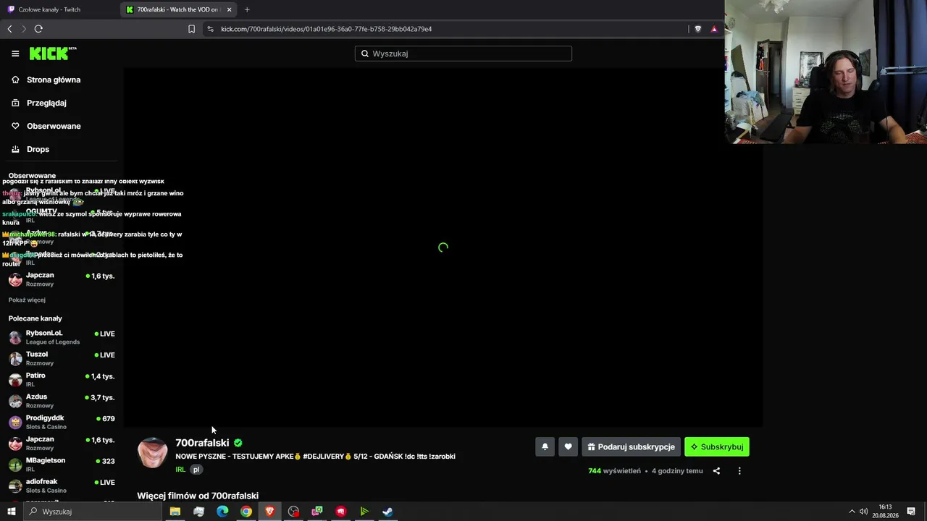
Task: Focus the Wyszukaj search field on Kick
Action: [x=463, y=54]
